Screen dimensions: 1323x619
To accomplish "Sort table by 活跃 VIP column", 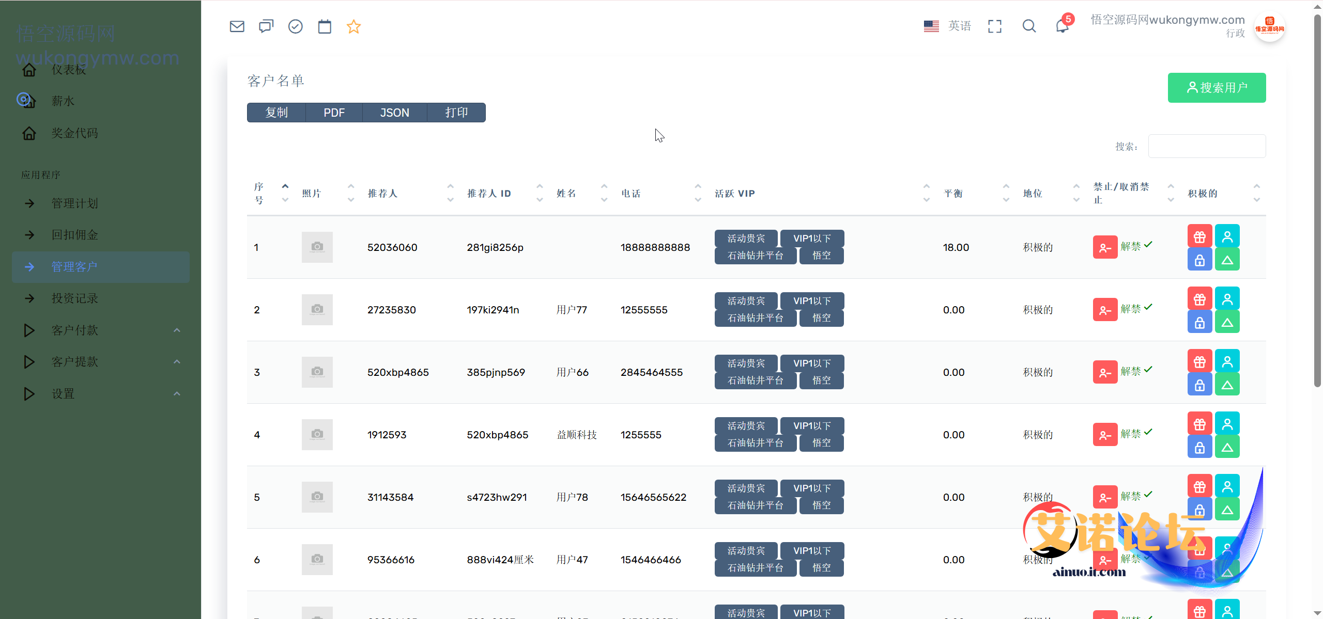I will tap(822, 193).
